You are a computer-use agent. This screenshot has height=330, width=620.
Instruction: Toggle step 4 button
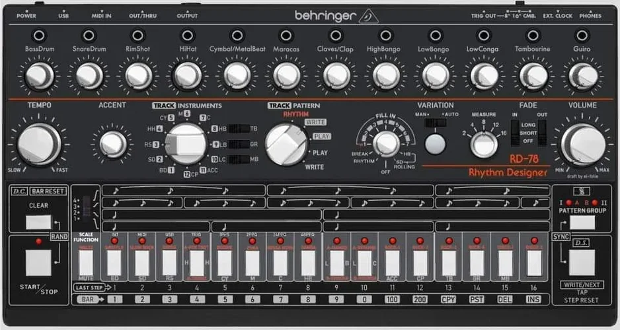click(196, 263)
